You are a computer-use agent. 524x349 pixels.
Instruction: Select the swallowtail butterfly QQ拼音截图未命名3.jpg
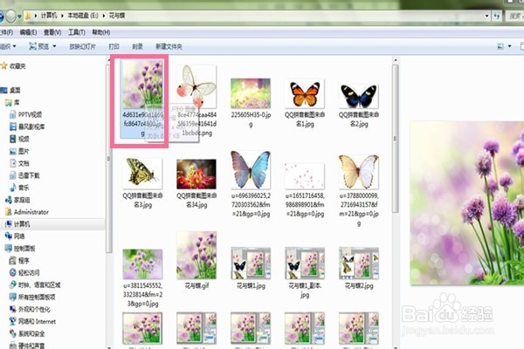(x=142, y=183)
